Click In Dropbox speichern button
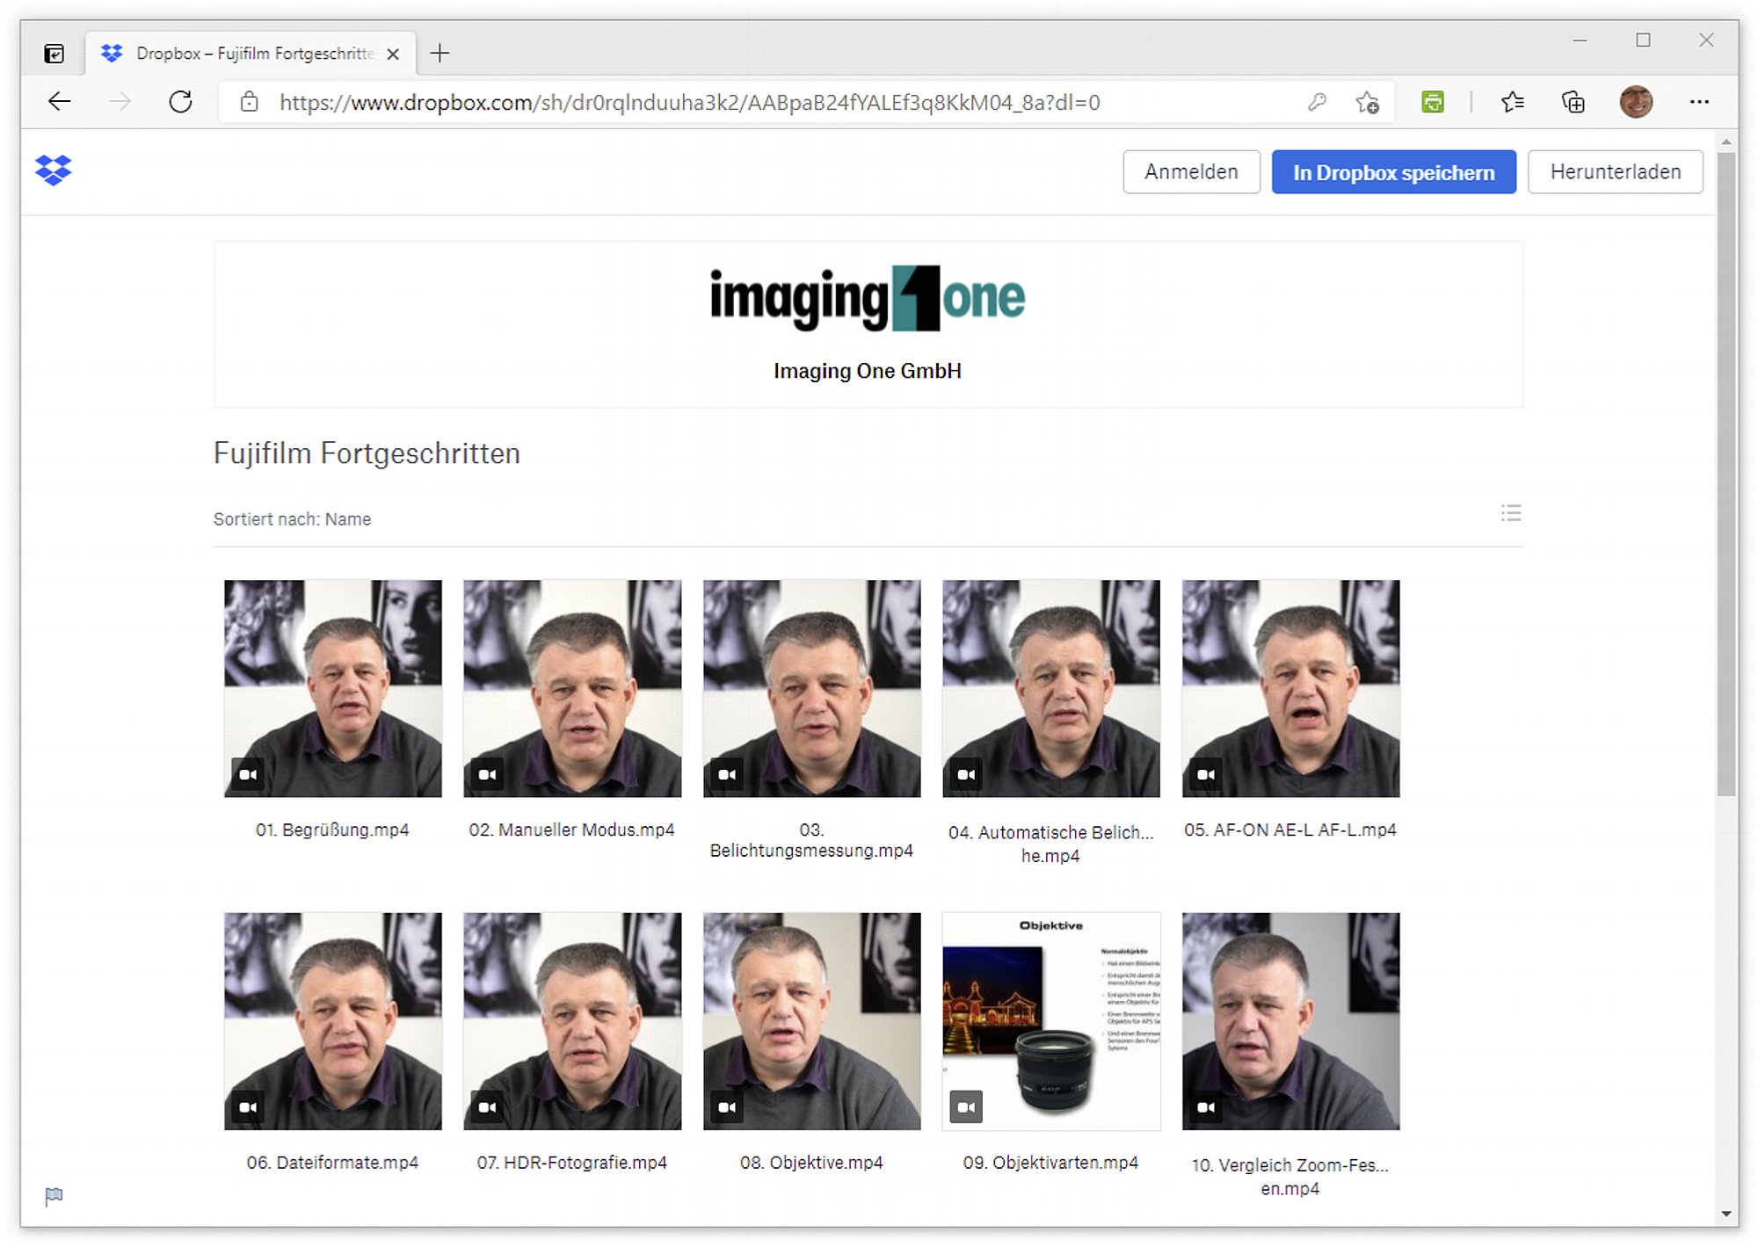Viewport: 1758px width, 1247px height. pos(1393,172)
